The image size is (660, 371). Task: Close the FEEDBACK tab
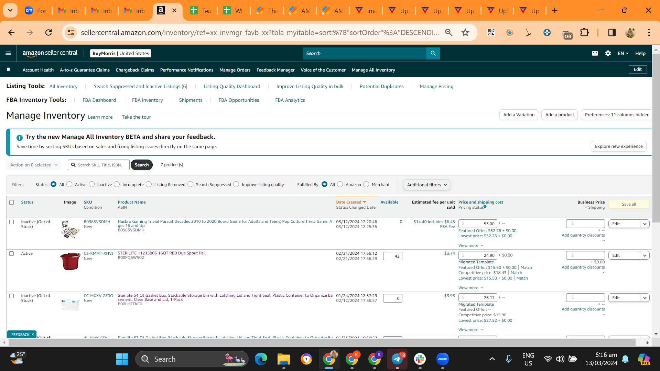pyautogui.click(x=33, y=335)
